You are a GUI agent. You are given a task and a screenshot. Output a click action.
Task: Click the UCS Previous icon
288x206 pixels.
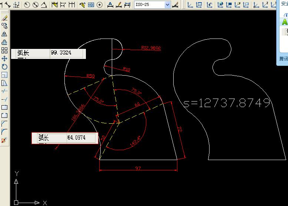(x=210, y=4)
